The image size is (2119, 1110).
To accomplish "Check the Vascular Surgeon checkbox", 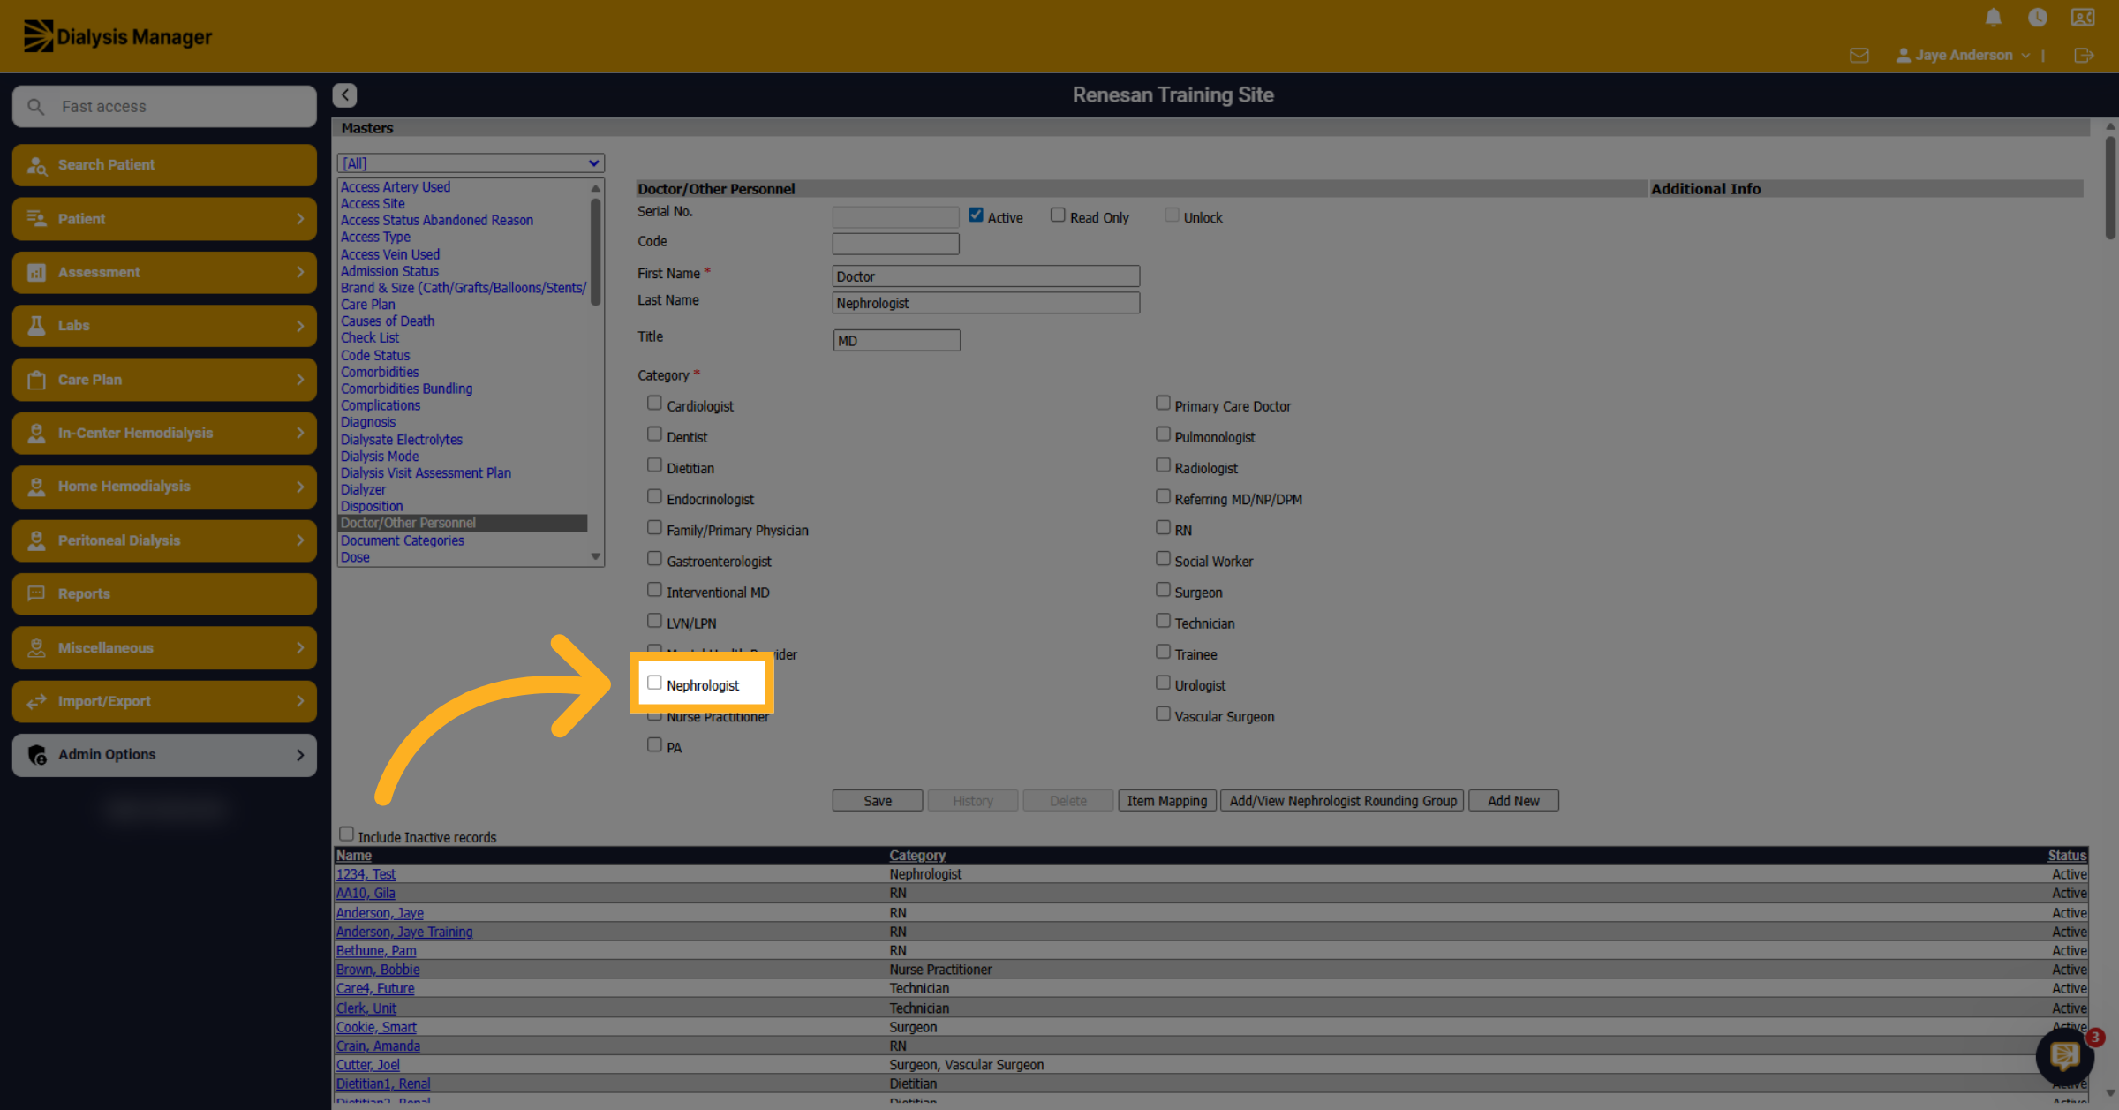I will [1163, 714].
